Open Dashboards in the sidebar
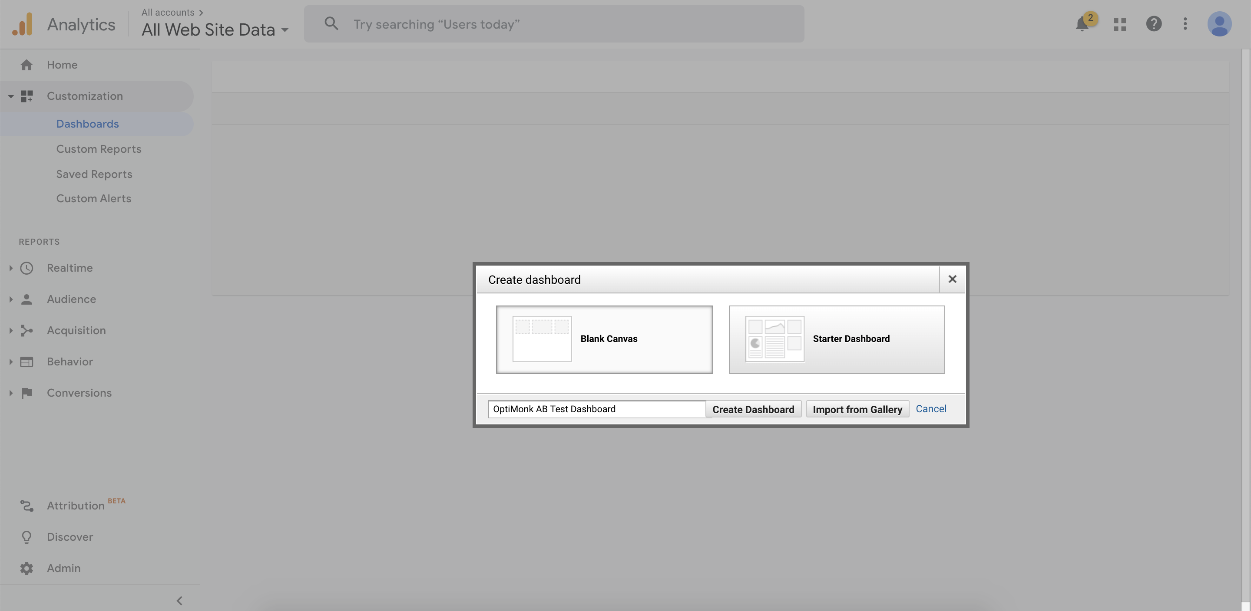1251x611 pixels. tap(87, 124)
